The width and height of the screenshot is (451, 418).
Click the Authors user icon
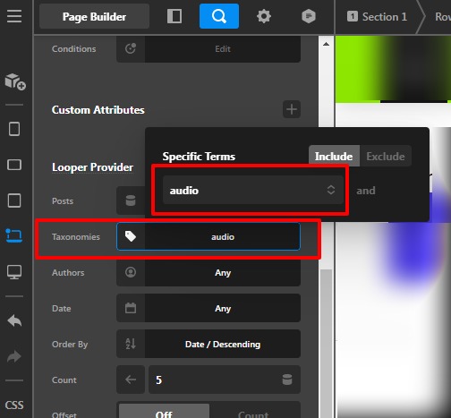pyautogui.click(x=131, y=272)
